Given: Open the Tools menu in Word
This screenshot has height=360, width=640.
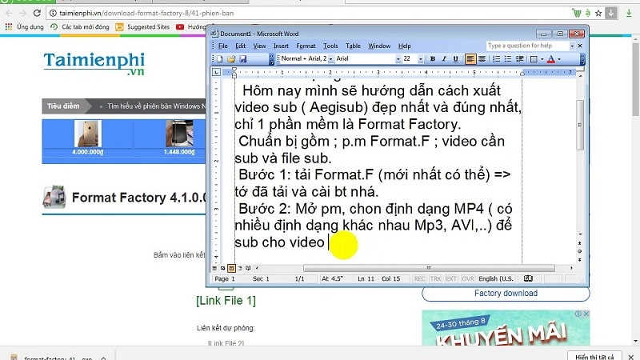Looking at the screenshot, I should click(330, 46).
